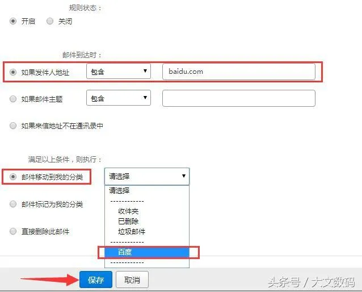Choose the 如果发件人地址 condition radio
Viewport: 362px width, 292px height.
pos(13,72)
